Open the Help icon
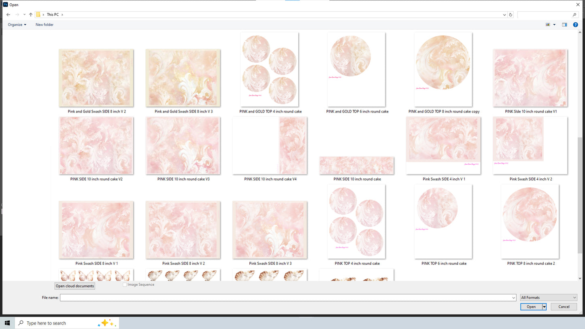This screenshot has height=329, width=585. 575,25
